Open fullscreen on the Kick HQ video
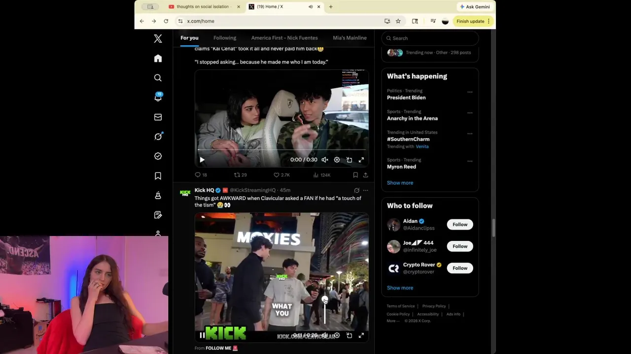 tap(361, 335)
